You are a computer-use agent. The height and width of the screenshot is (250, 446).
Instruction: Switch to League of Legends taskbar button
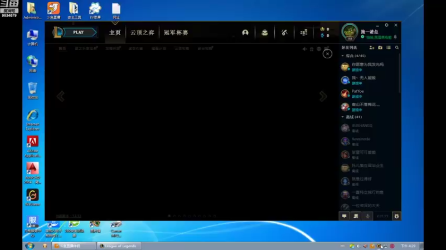point(119,246)
